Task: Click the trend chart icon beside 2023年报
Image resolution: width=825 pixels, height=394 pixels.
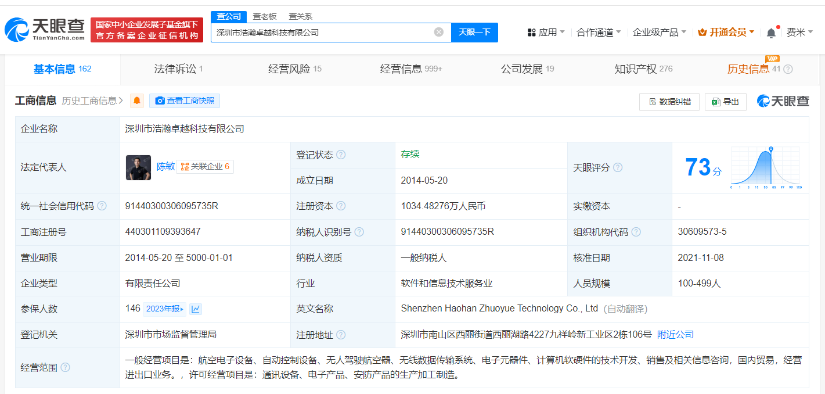Action: tap(196, 309)
